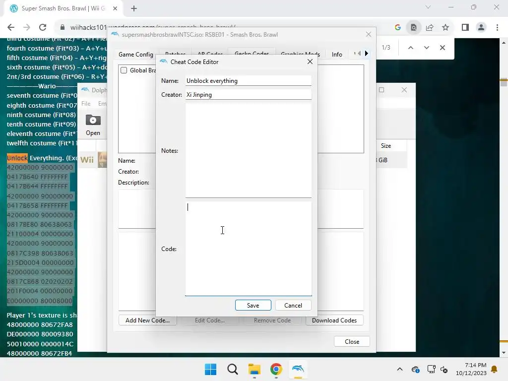The image size is (508, 381).
Task: Go forward in Chrome
Action: [27, 27]
